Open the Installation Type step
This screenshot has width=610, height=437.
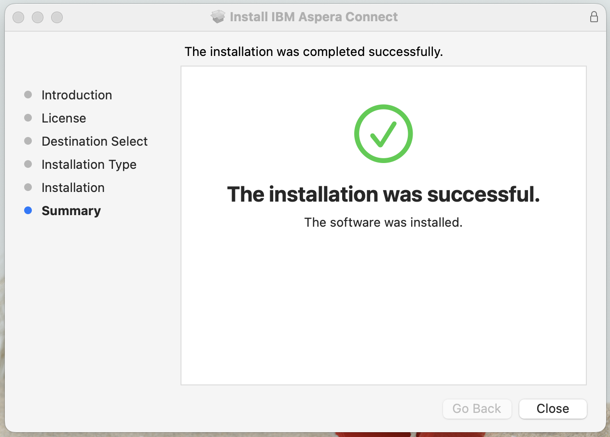click(89, 164)
